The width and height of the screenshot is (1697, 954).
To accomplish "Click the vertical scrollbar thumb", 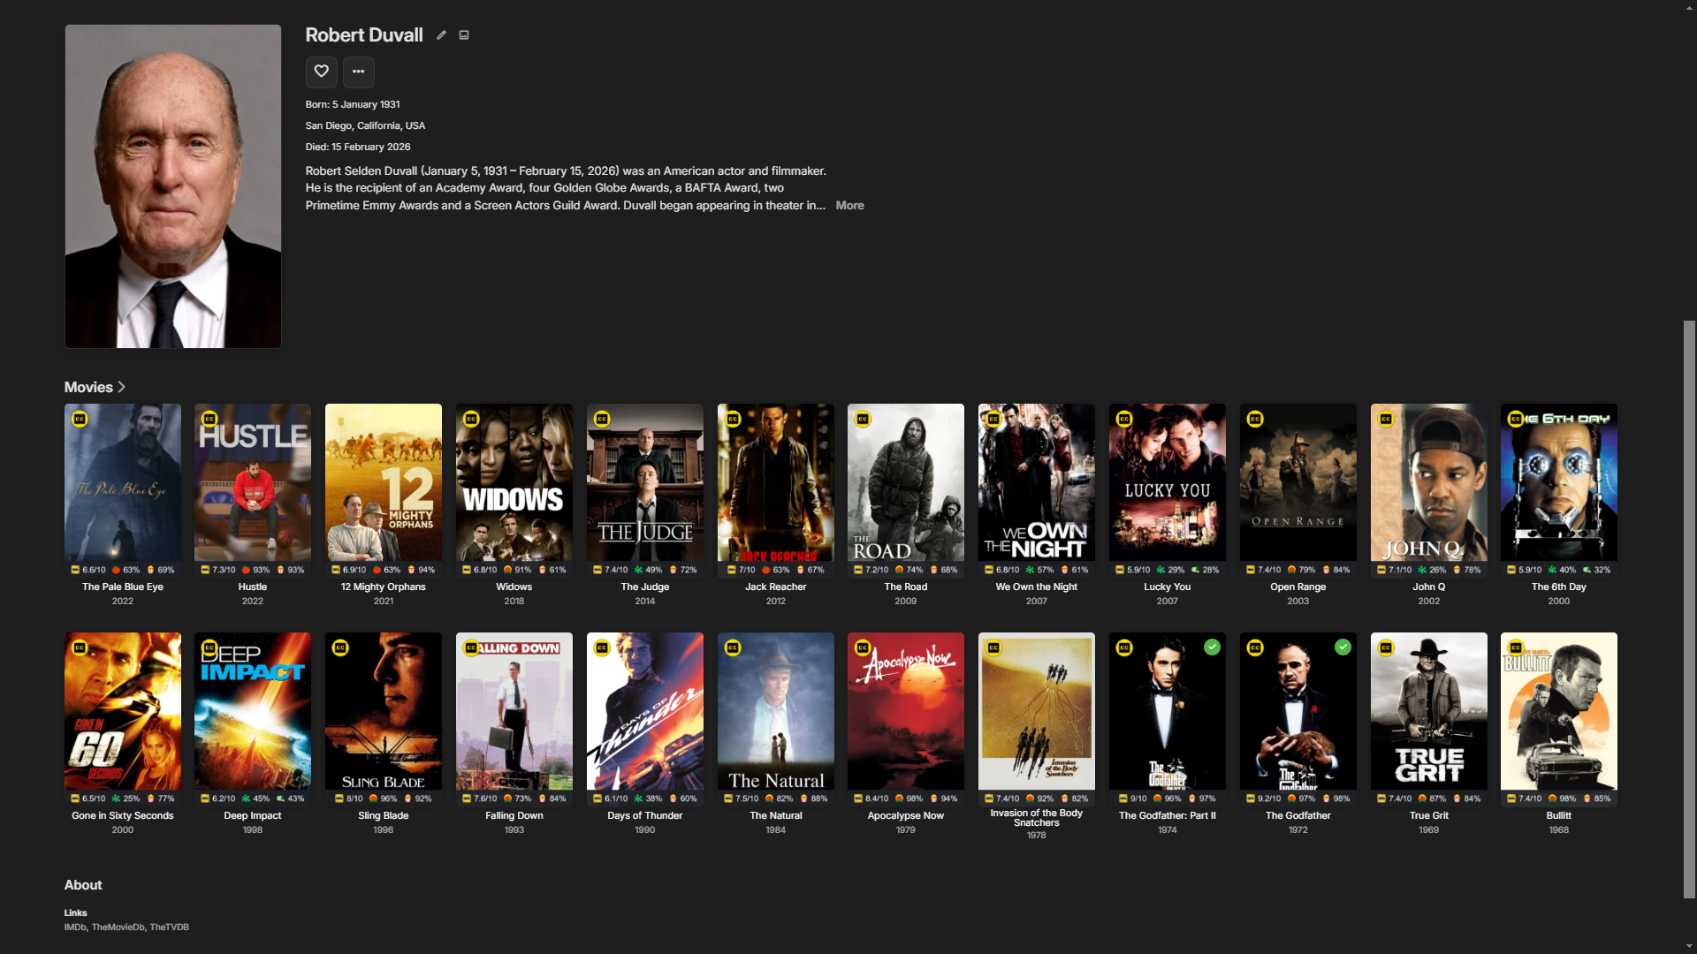I will (x=1689, y=609).
